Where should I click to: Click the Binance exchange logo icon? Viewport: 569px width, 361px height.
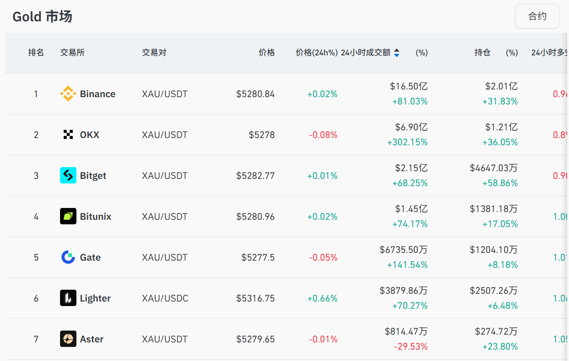[x=68, y=94]
